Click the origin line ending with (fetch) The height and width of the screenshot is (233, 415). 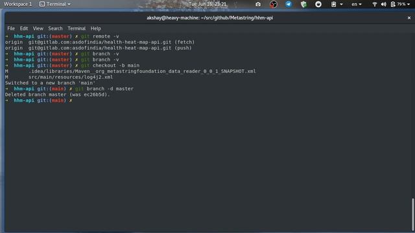pyautogui.click(x=100, y=42)
